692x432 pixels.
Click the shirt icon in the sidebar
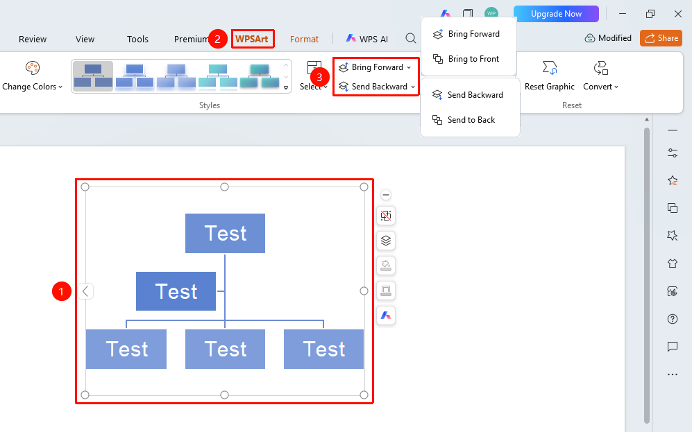[673, 263]
